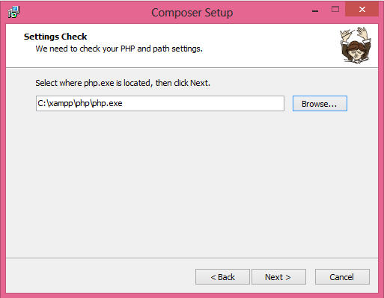Image resolution: width=384 pixels, height=298 pixels.
Task: Click the Composer conductor logo
Action: [356, 45]
